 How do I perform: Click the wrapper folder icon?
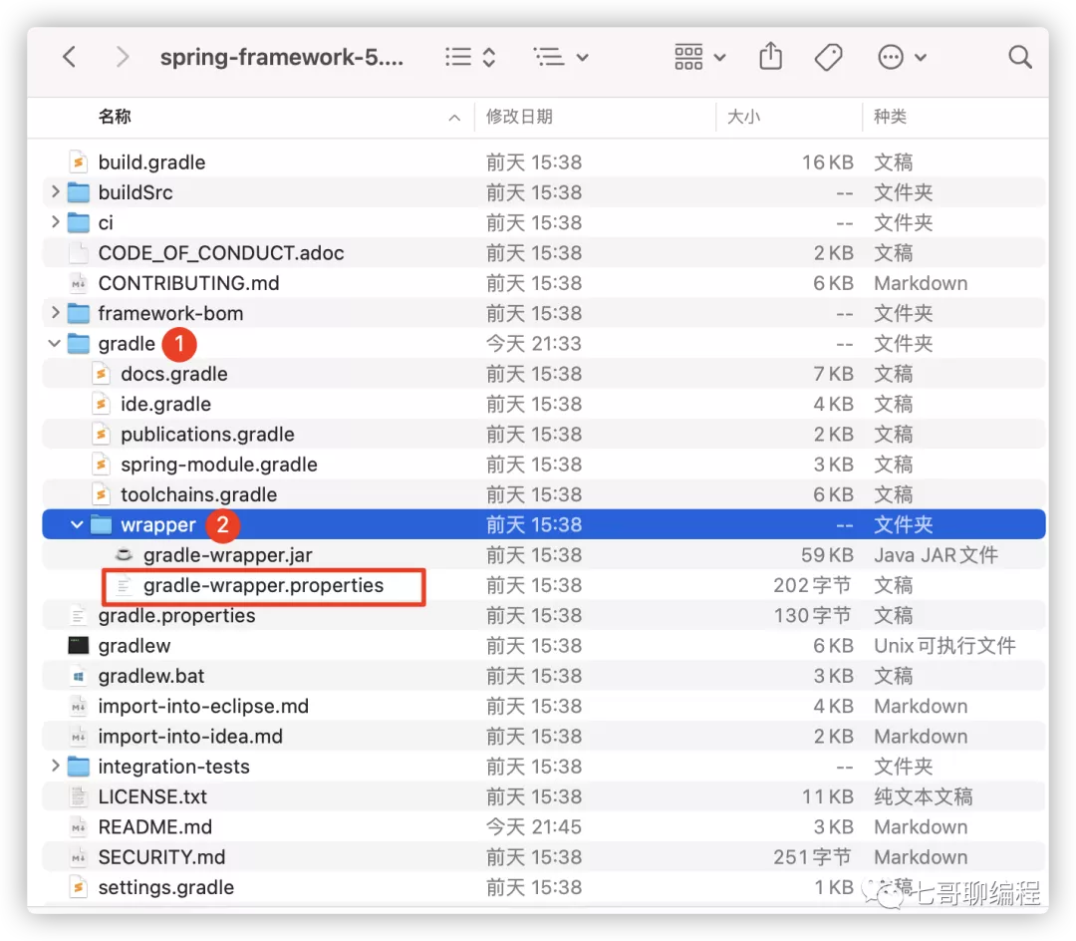click(101, 524)
